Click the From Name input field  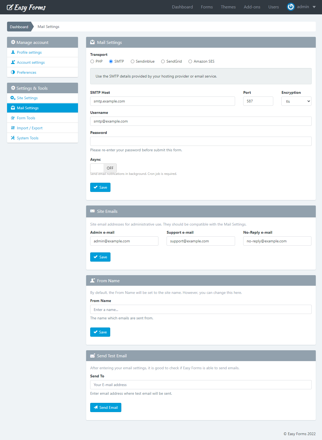tap(201, 309)
